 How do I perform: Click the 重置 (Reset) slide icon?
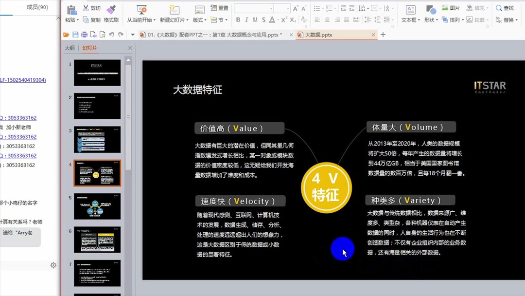point(220,8)
